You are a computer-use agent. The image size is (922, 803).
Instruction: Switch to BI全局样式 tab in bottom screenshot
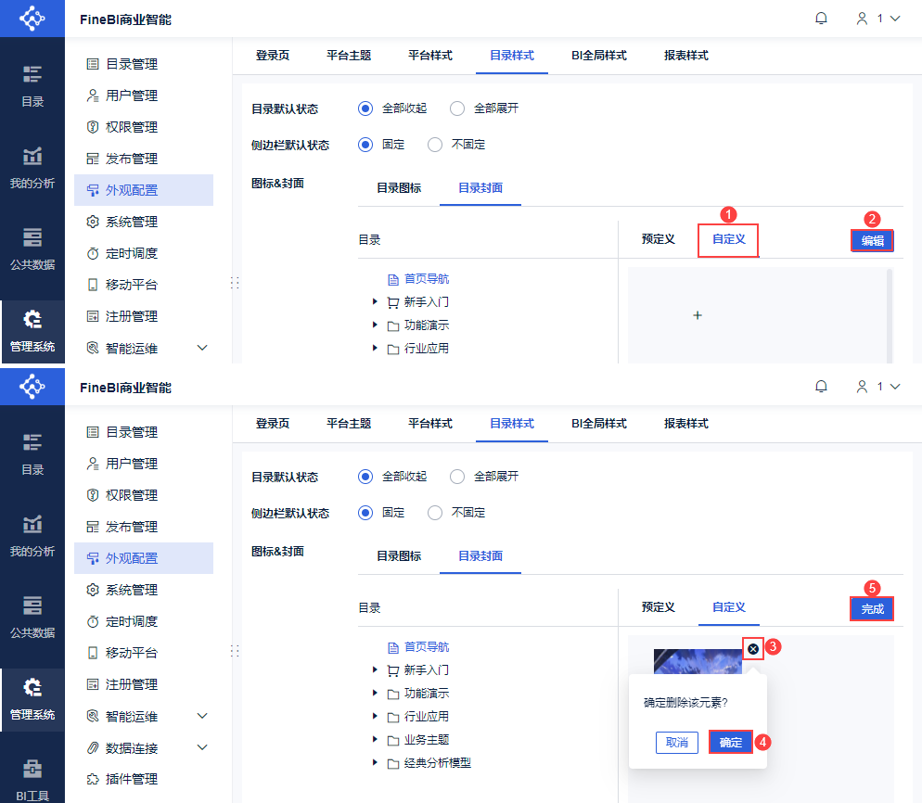pos(598,424)
